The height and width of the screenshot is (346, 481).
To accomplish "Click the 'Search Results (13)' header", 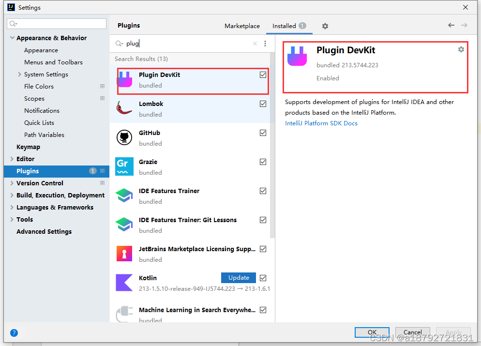I will (x=141, y=59).
